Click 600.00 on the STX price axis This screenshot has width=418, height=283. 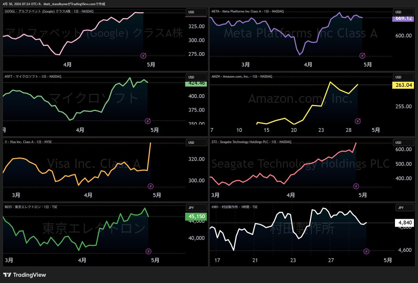(x=403, y=149)
